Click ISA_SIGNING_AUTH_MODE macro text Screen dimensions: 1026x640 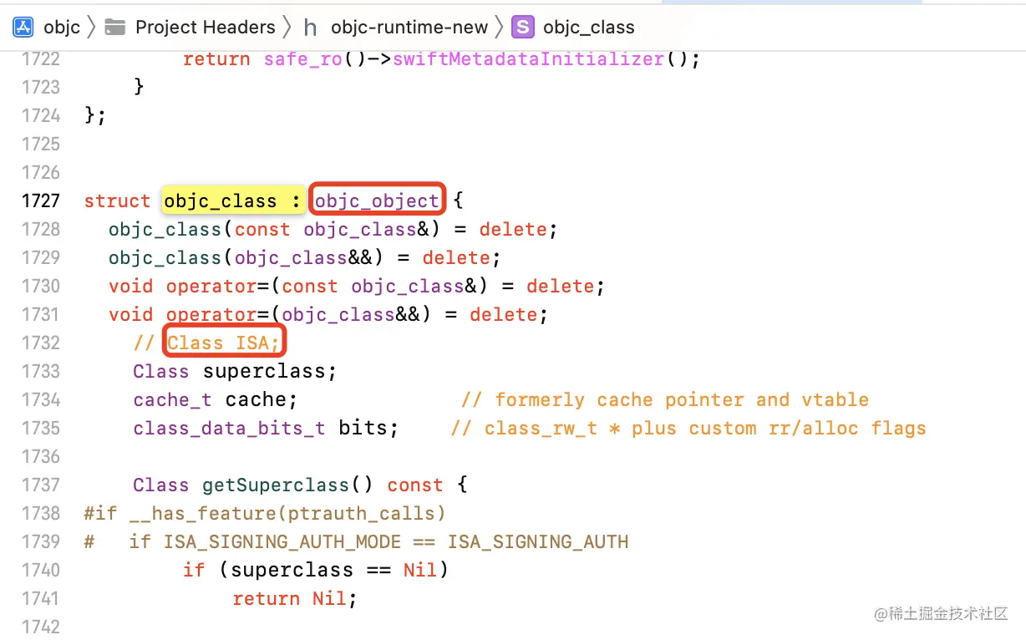tap(282, 541)
